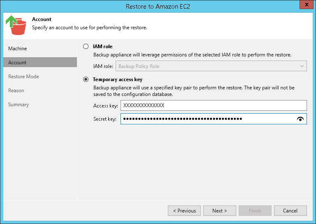Cancel the restore wizard

pos(290,211)
